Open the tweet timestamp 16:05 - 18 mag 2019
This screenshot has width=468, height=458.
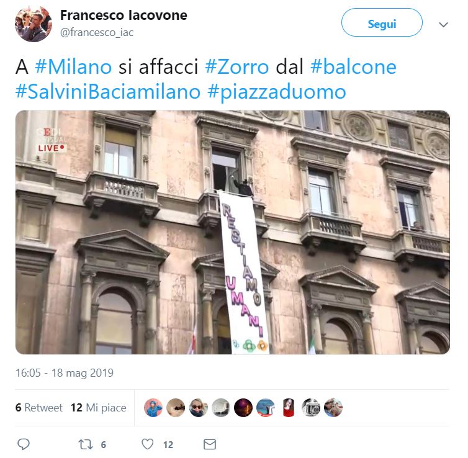[65, 373]
